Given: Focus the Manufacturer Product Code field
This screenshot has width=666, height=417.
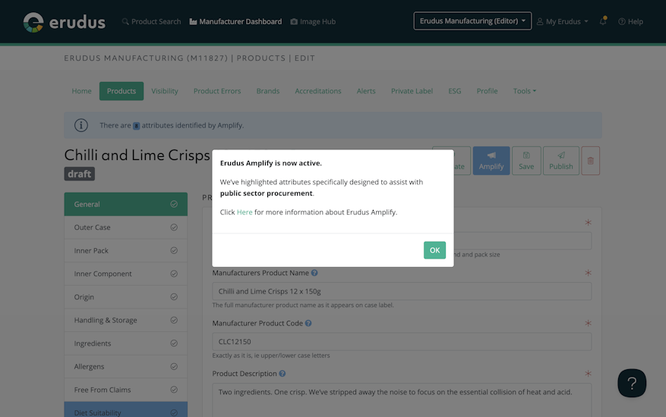Looking at the screenshot, I should point(402,341).
